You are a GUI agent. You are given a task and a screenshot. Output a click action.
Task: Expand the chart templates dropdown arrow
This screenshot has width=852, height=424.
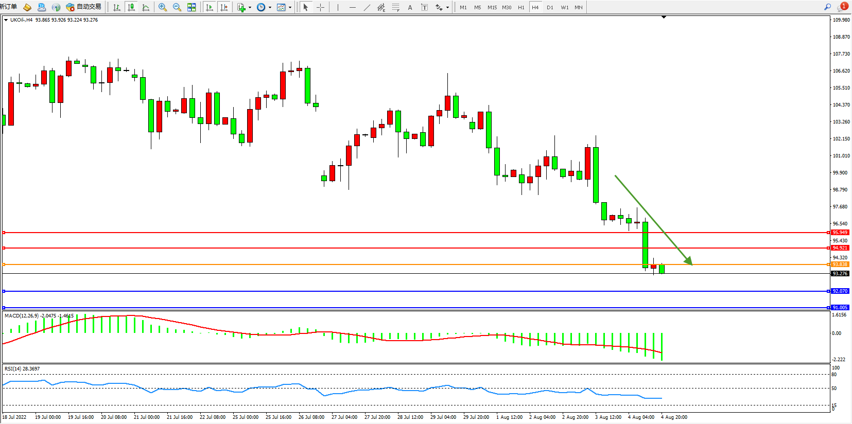290,8
